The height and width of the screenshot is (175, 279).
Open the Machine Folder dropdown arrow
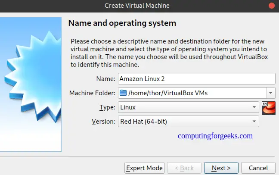pyautogui.click(x=271, y=93)
